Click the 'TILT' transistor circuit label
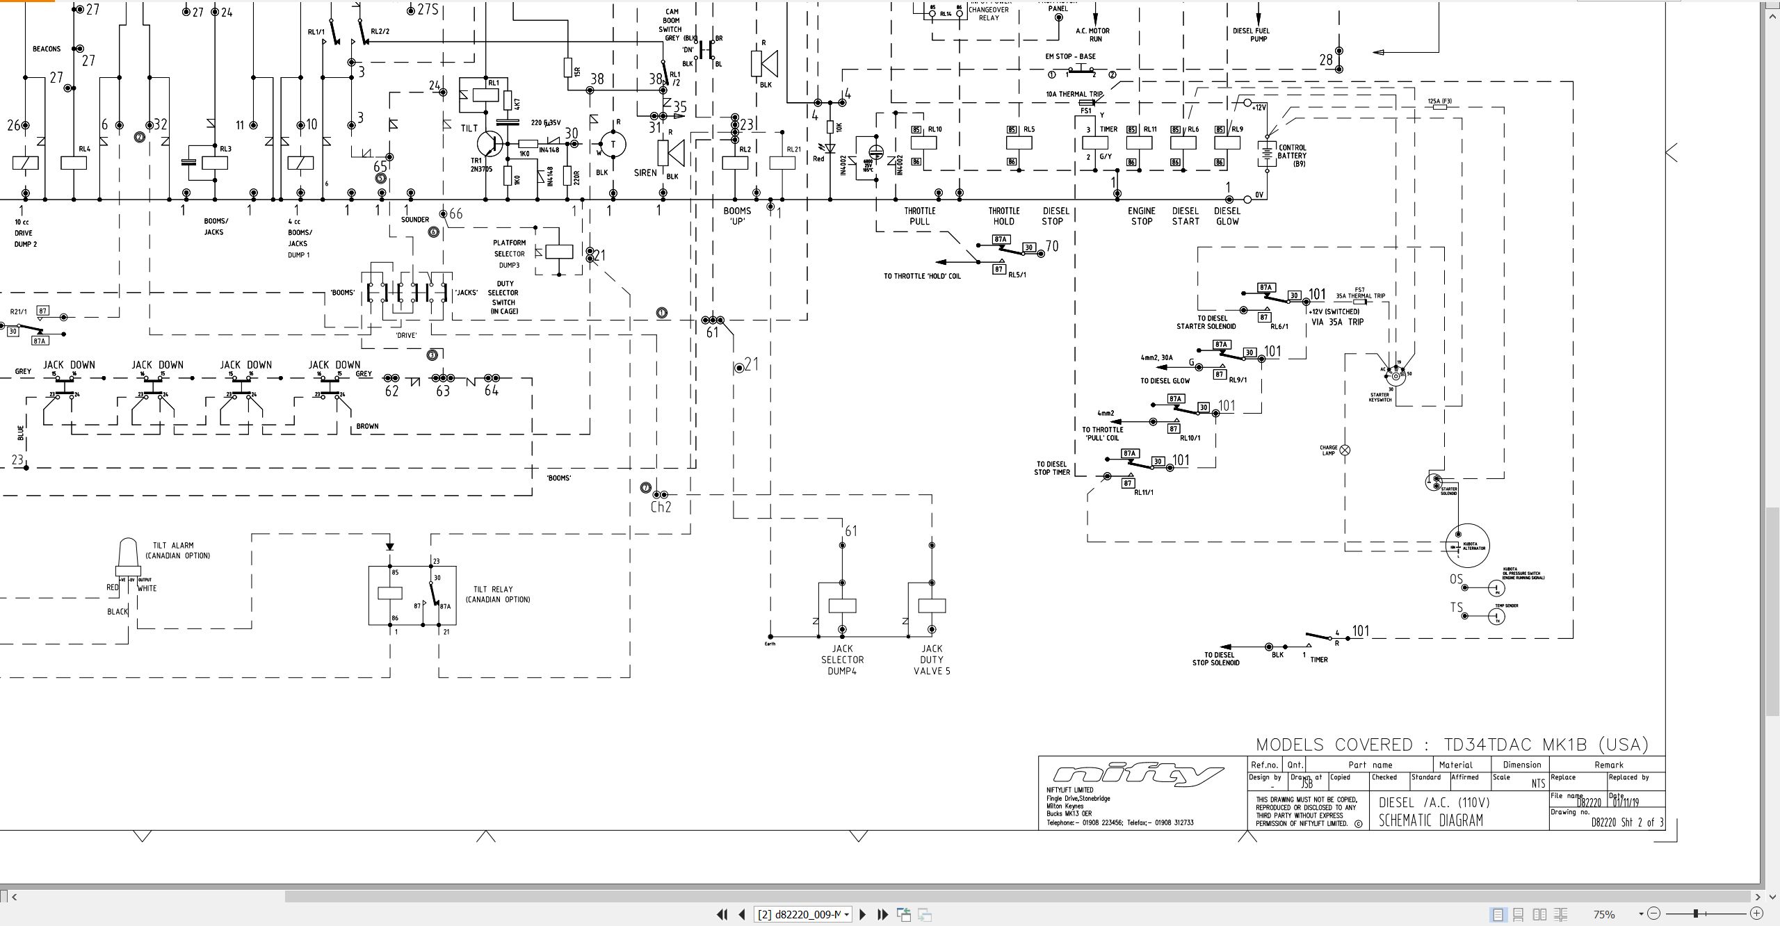Image resolution: width=1780 pixels, height=926 pixels. (x=469, y=128)
